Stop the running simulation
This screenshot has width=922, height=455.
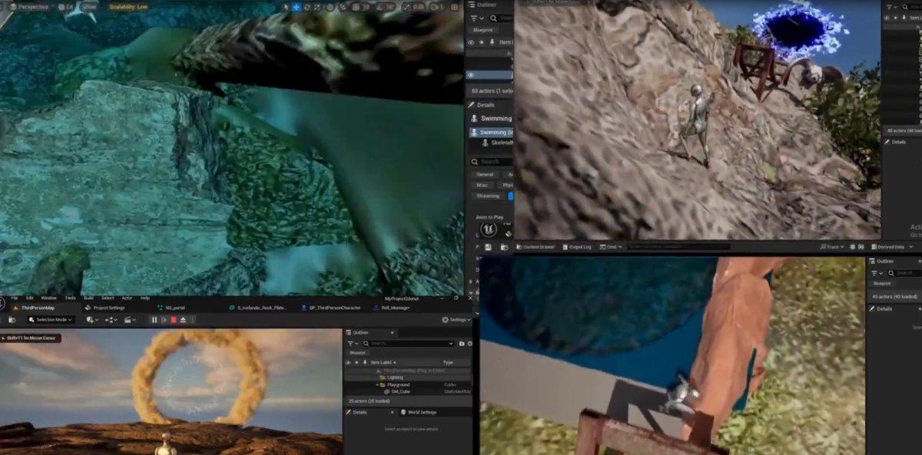tap(173, 320)
